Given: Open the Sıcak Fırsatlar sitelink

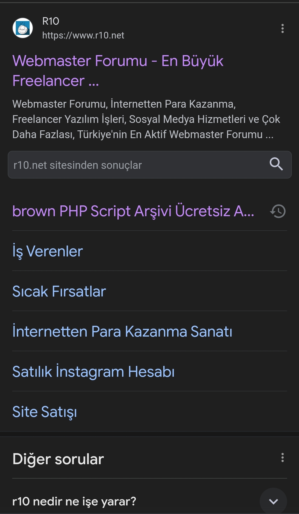Looking at the screenshot, I should click(59, 291).
